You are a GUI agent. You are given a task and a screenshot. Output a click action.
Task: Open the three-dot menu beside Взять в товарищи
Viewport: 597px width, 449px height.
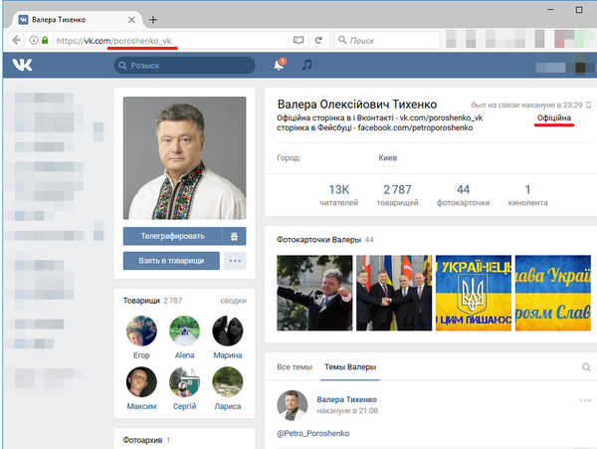pos(235,261)
